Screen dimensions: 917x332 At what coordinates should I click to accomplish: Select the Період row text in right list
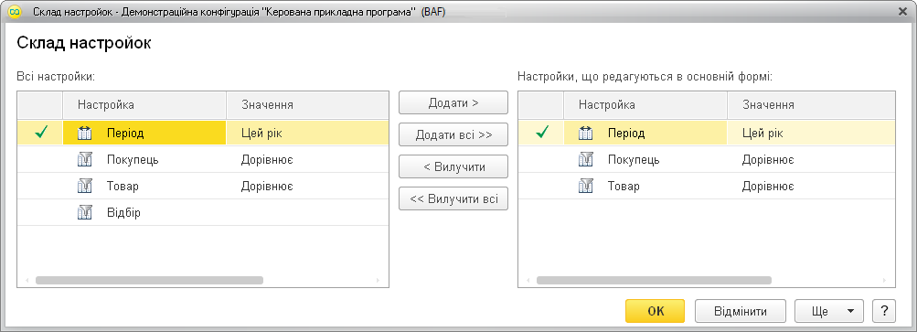pyautogui.click(x=626, y=133)
